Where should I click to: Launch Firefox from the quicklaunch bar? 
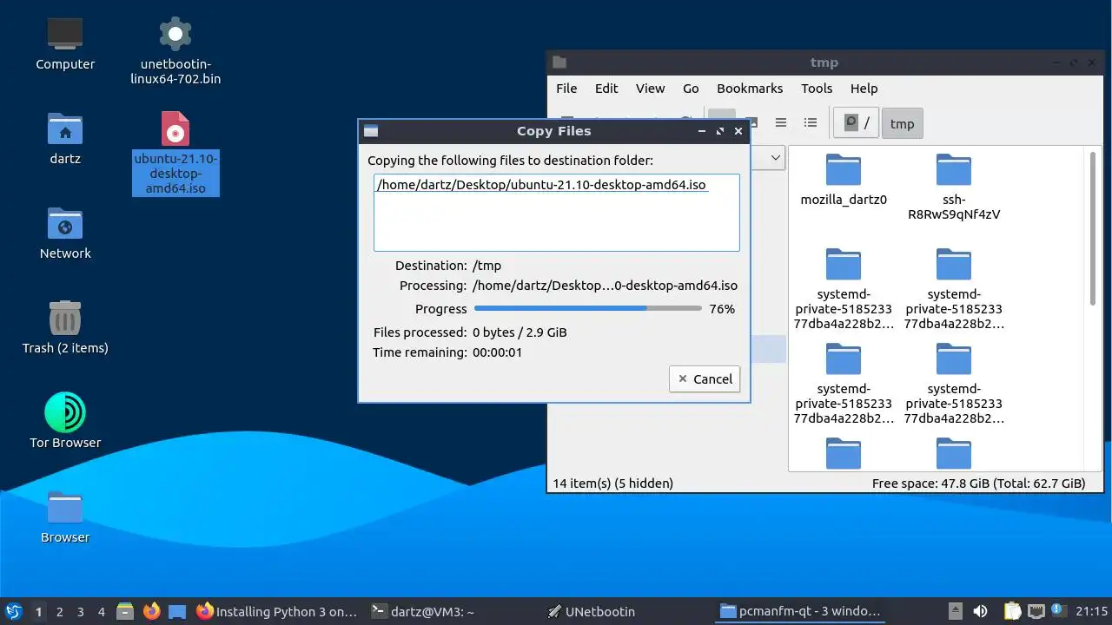(151, 611)
